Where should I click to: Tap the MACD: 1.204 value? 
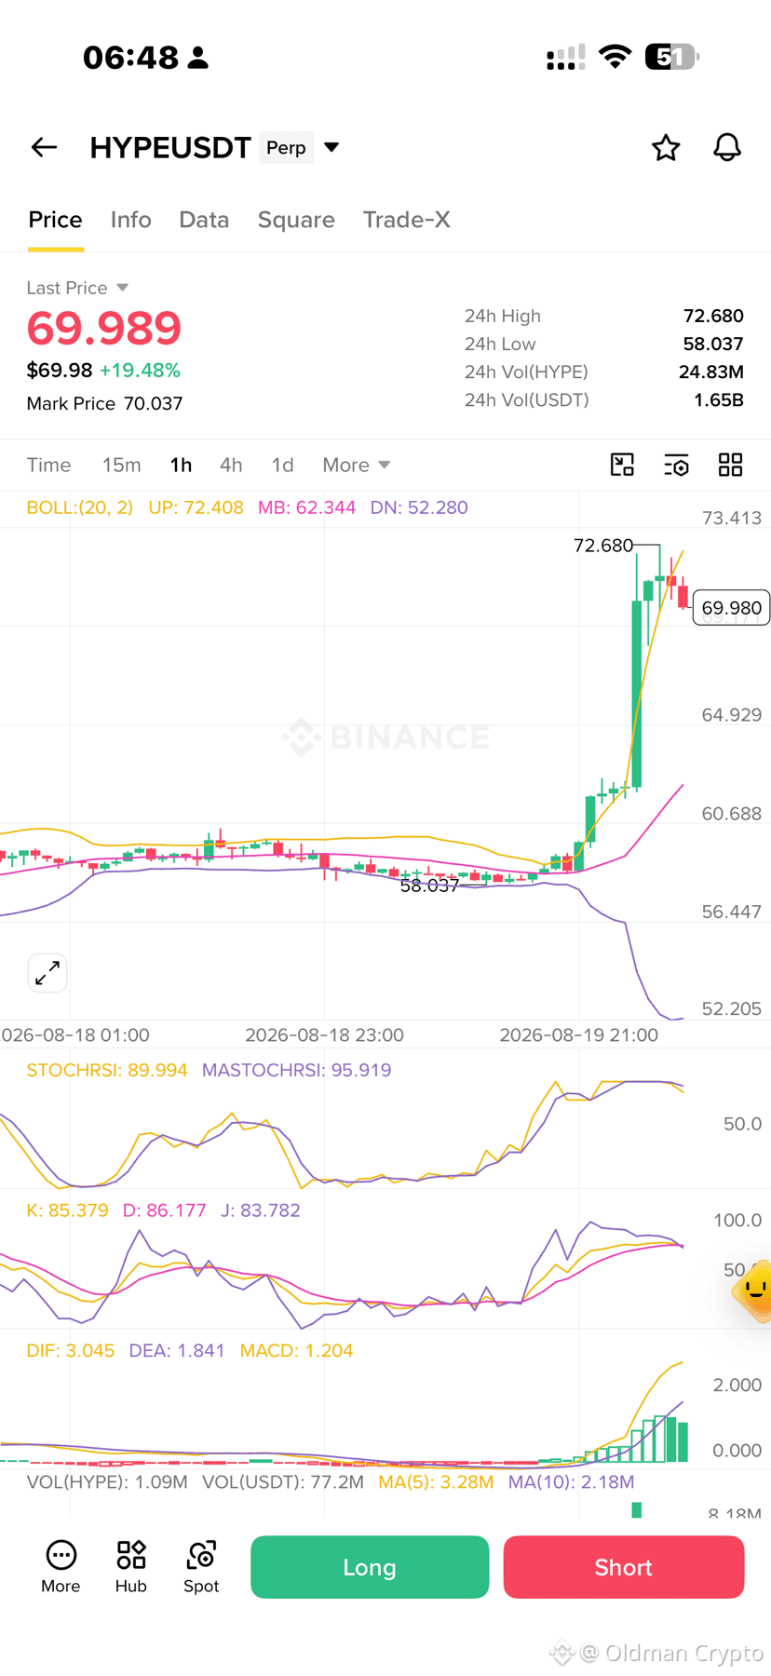tap(296, 1350)
